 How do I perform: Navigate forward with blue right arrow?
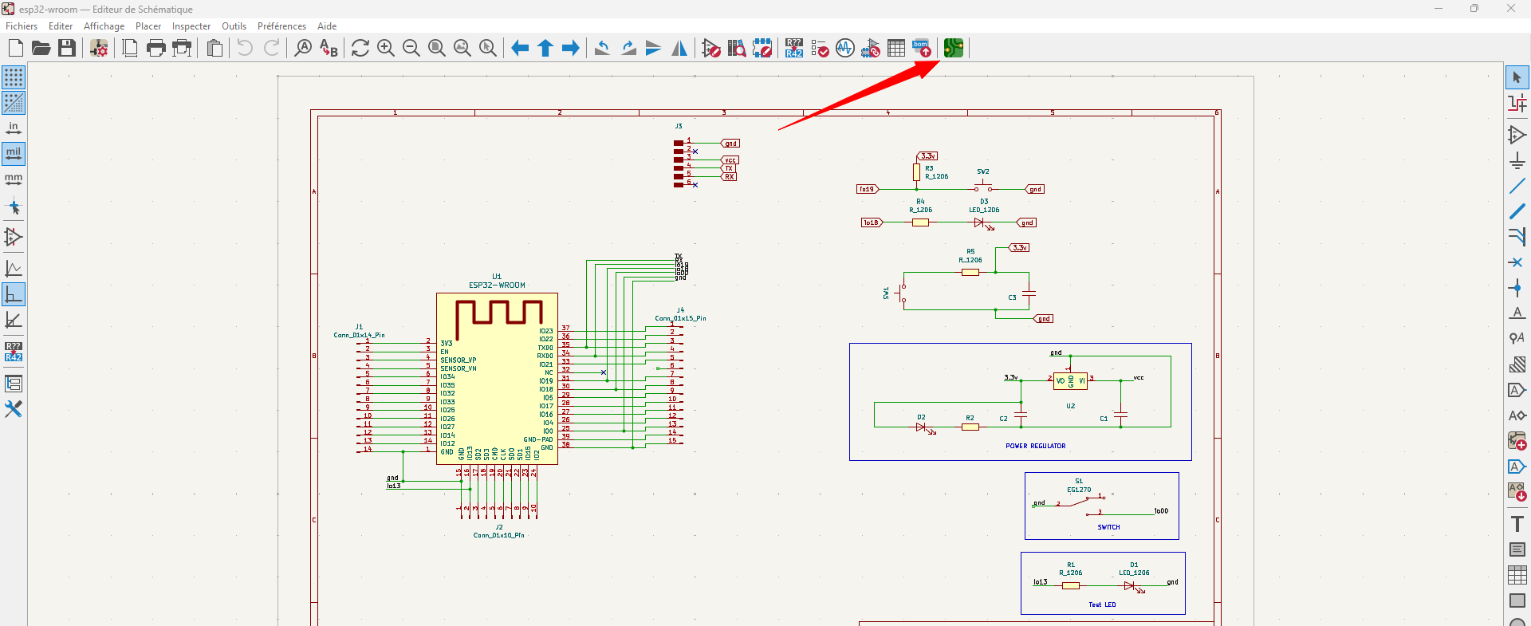click(x=571, y=49)
